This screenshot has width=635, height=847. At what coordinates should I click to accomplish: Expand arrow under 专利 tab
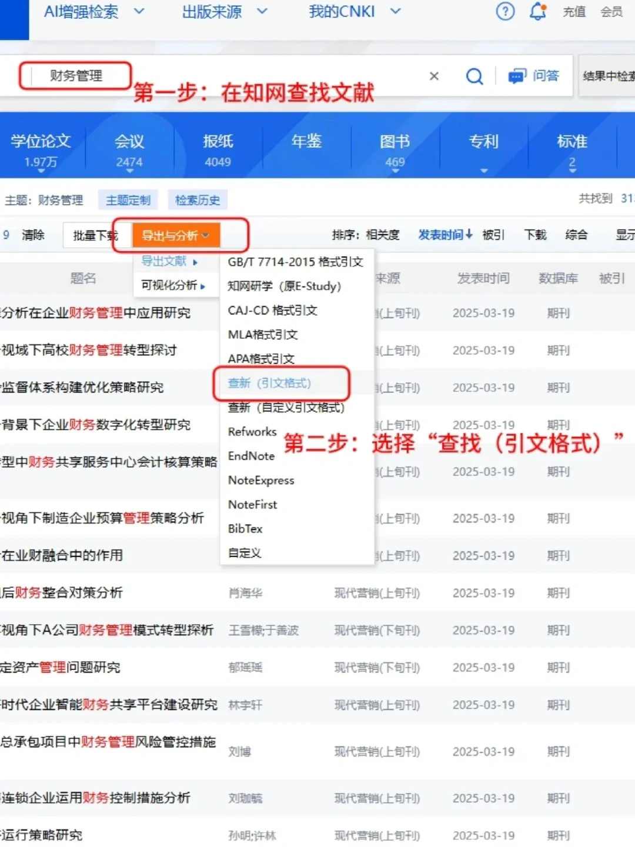(x=484, y=171)
